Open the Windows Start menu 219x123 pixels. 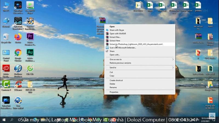tap(4, 120)
